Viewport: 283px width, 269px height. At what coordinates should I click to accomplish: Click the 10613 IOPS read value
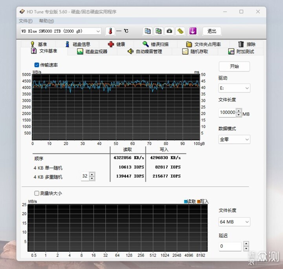coord(131,167)
